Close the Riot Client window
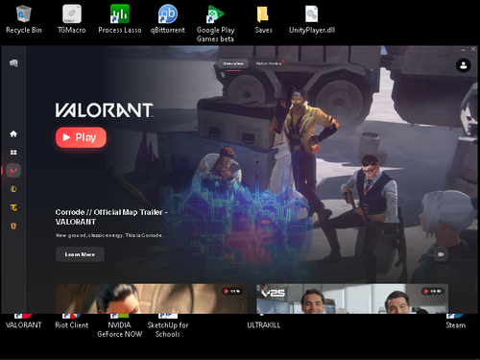The image size is (480, 360). [x=473, y=49]
